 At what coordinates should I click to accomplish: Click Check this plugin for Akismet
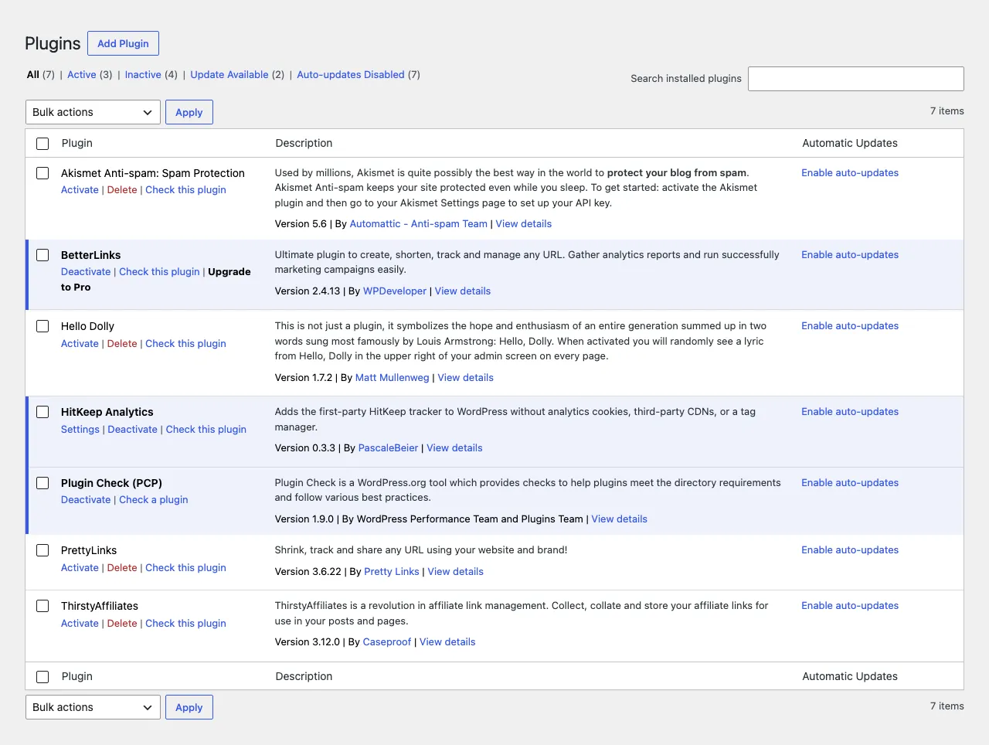[x=185, y=190]
